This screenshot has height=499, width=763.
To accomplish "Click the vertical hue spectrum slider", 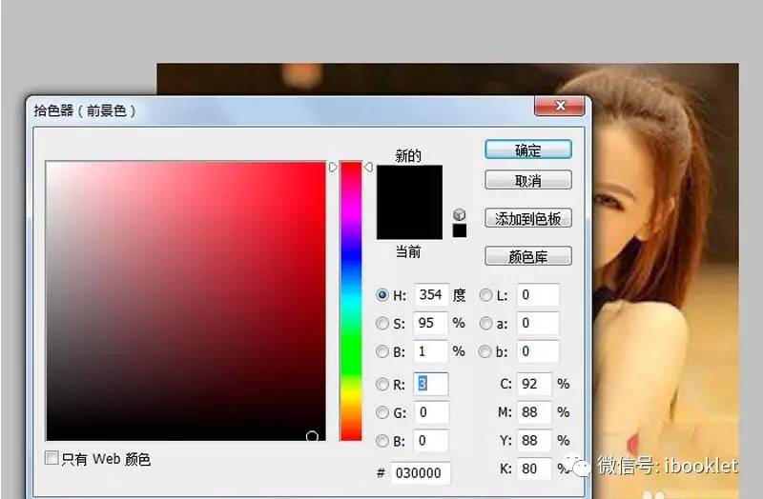I will 351,301.
